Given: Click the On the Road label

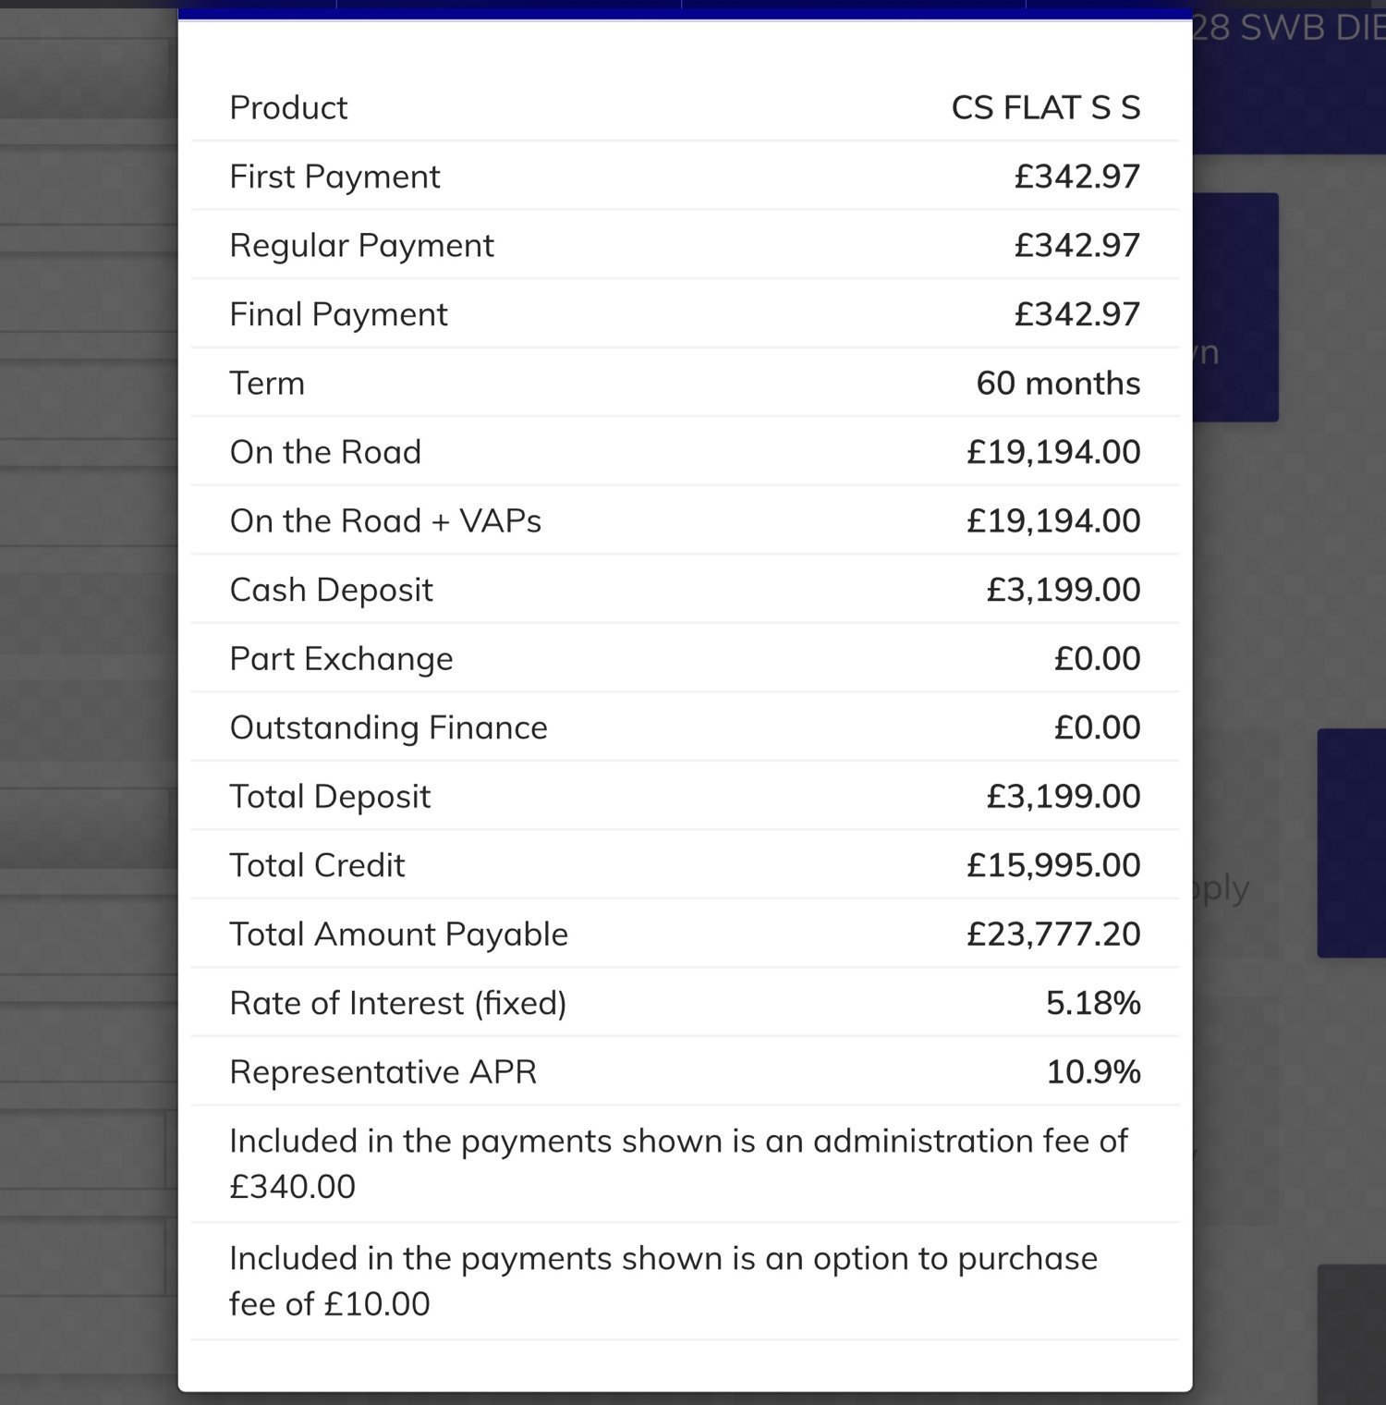Looking at the screenshot, I should point(325,451).
